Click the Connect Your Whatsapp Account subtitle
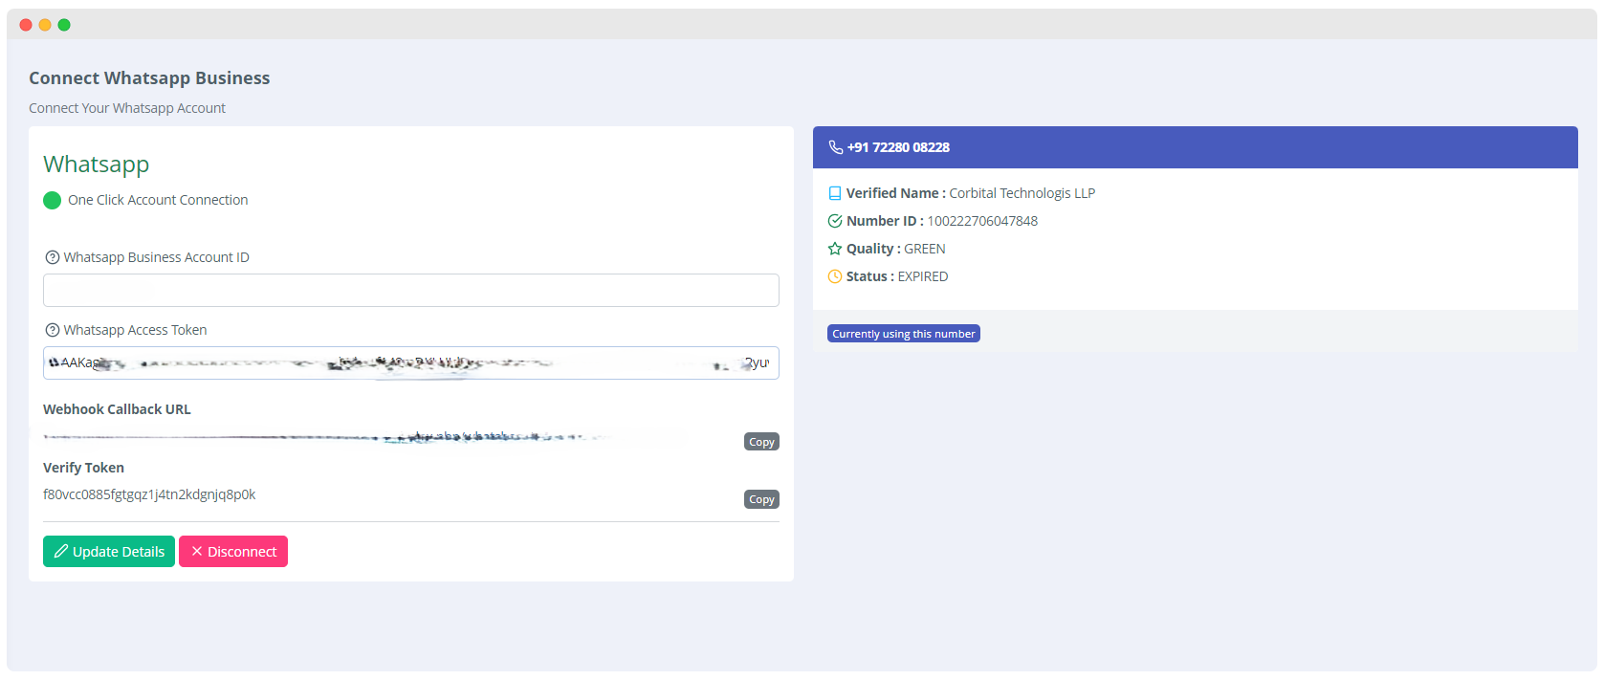 pos(127,108)
